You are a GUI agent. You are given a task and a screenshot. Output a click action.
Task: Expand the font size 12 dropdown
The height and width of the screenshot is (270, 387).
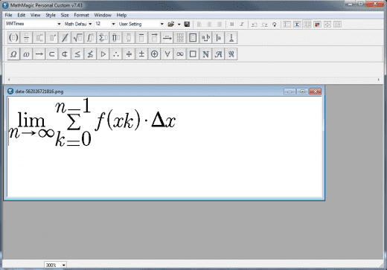click(113, 24)
